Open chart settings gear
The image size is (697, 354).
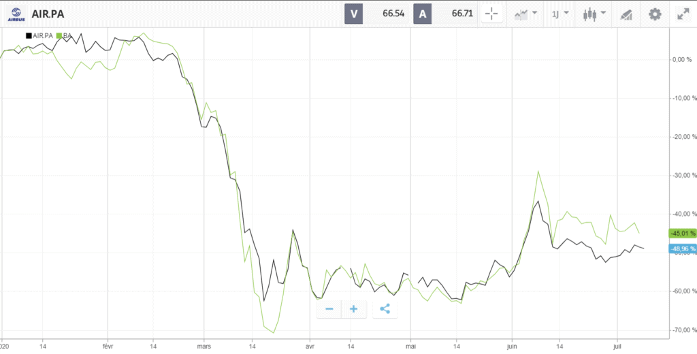655,14
